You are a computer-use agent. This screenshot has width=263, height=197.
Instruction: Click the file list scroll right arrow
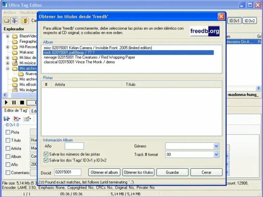[x=258, y=88]
